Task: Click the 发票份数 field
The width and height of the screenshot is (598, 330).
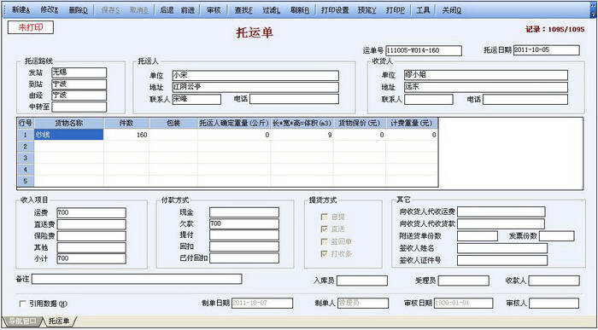Action: pos(556,236)
